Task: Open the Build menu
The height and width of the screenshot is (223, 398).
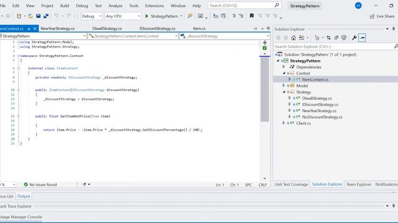Action: pos(65,6)
